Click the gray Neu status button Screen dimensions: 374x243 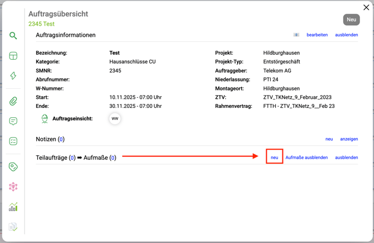pos(351,20)
